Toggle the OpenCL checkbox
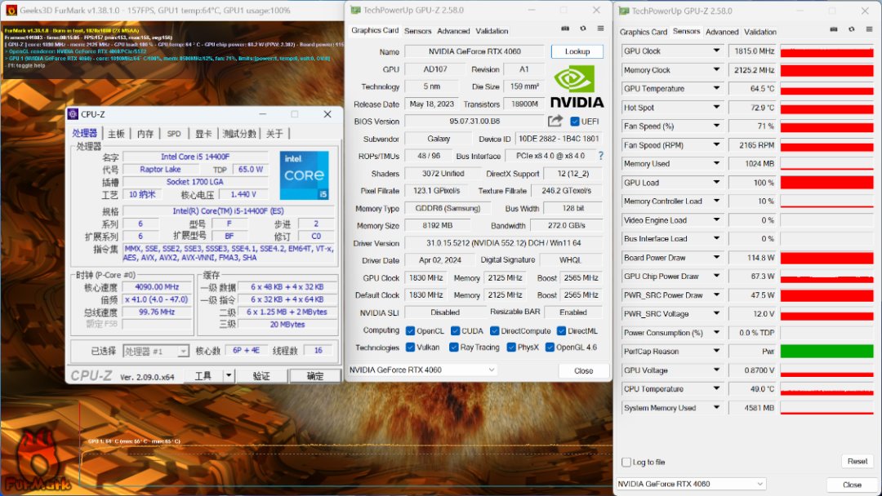 tap(410, 331)
